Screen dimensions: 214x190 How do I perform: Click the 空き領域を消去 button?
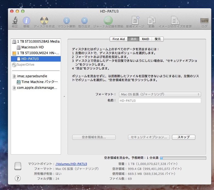coord(94,137)
